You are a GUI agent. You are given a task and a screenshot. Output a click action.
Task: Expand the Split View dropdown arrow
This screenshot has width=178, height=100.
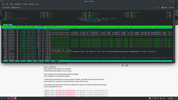(21, 7)
